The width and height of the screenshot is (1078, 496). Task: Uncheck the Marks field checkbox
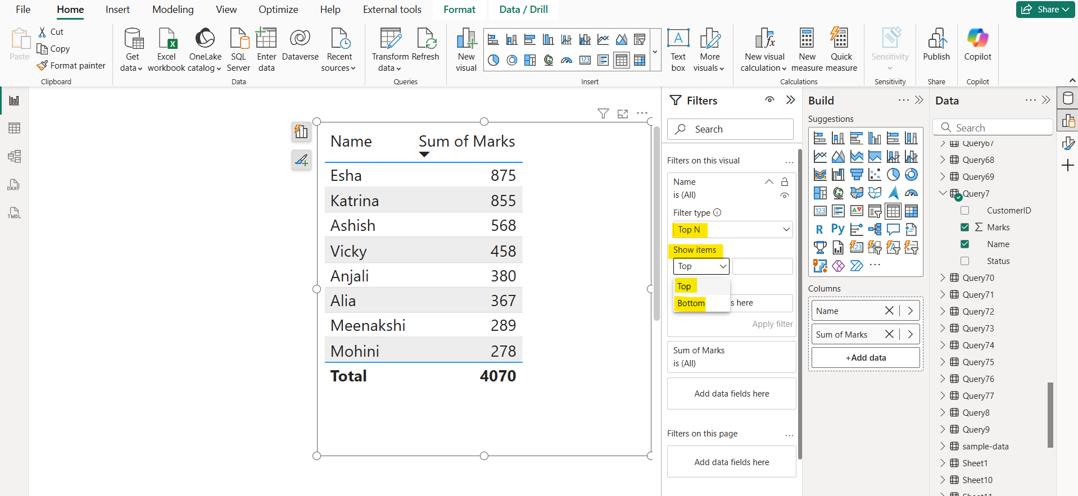(x=965, y=227)
